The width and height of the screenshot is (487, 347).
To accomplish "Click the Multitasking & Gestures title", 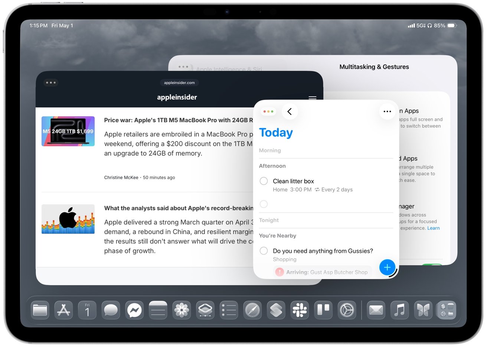I will [x=374, y=67].
